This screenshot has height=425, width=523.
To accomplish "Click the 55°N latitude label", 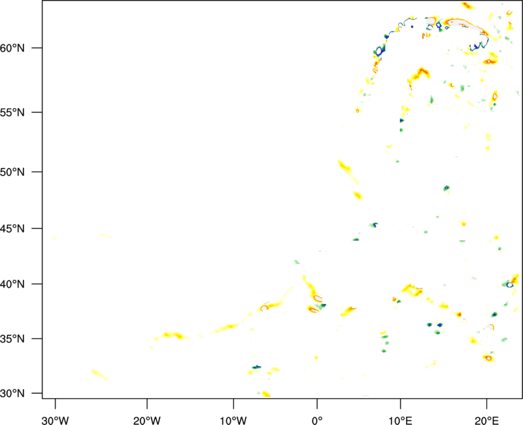I will click(x=12, y=112).
